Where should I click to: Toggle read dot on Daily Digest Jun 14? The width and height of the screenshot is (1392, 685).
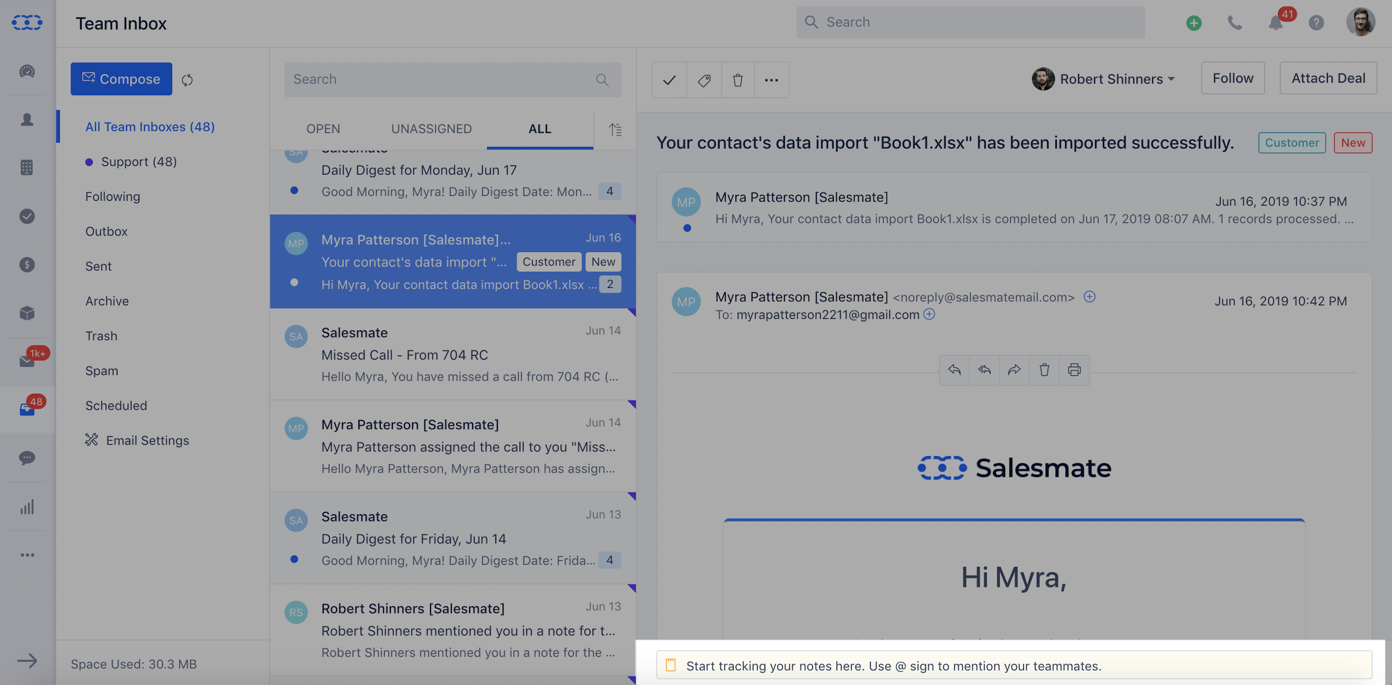click(x=294, y=559)
